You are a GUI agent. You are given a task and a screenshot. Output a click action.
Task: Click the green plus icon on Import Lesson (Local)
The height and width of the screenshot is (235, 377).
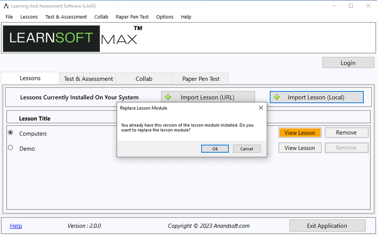[277, 97]
